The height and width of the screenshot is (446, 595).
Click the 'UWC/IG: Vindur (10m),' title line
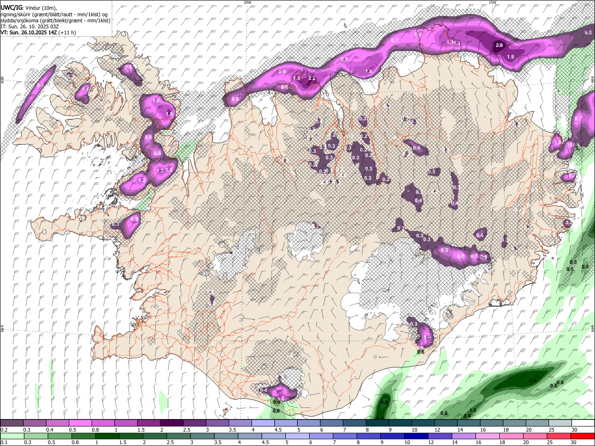29,7
